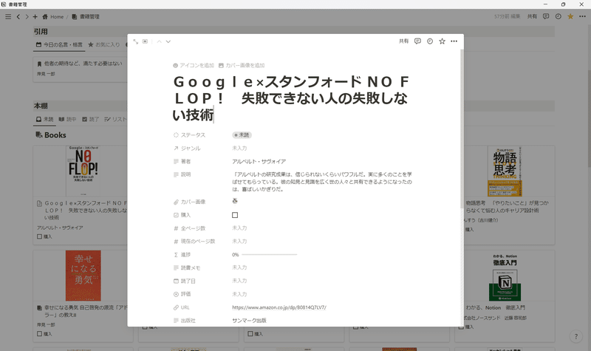
Task: Check 購入 on the NO FLOP book card
Action: [x=40, y=236]
